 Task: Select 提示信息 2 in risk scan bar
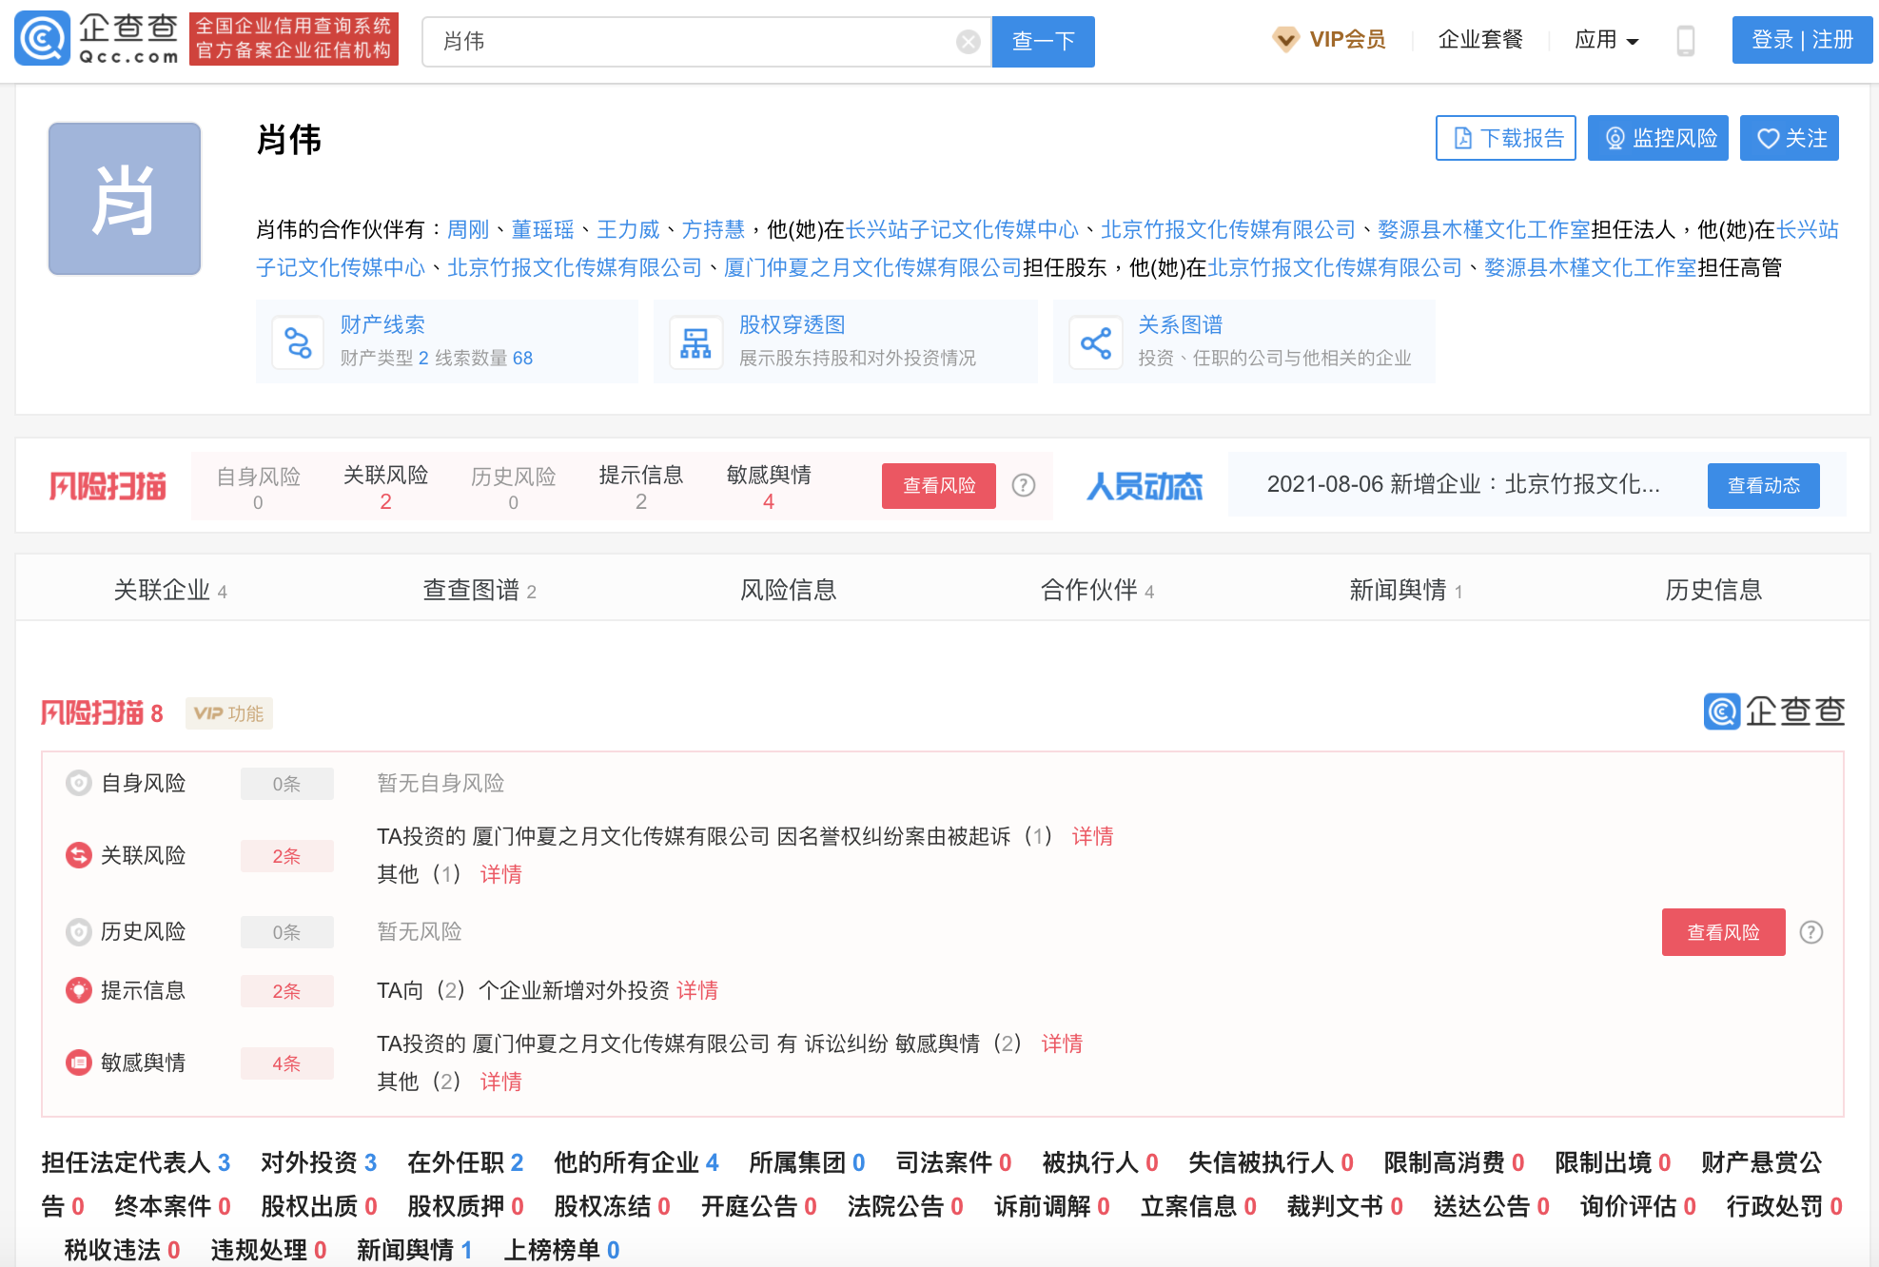pos(640,487)
